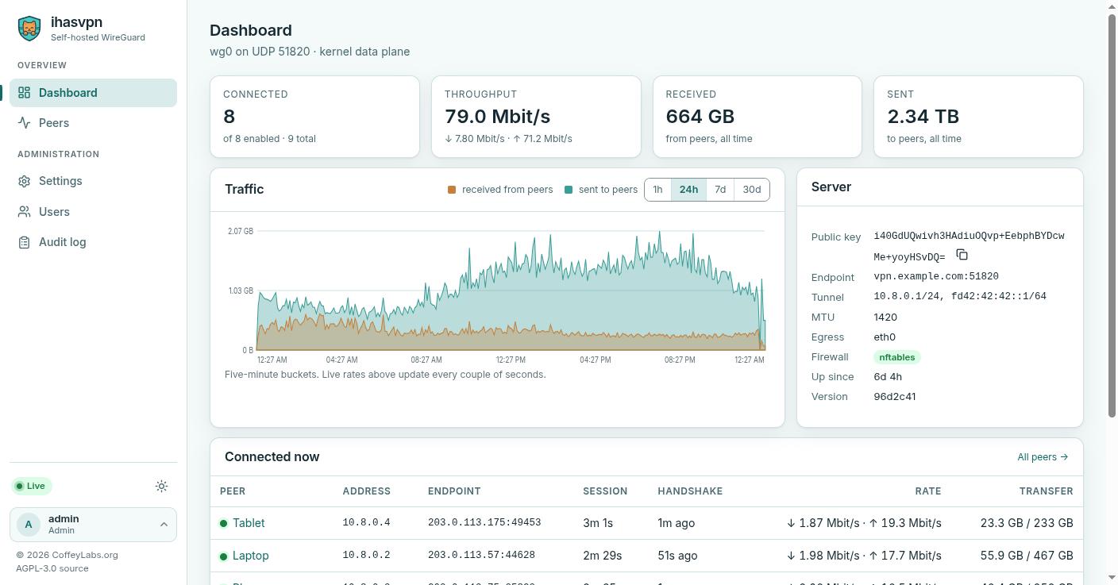1118x585 pixels.
Task: Click the 2.34 TB sent value
Action: pos(923,117)
